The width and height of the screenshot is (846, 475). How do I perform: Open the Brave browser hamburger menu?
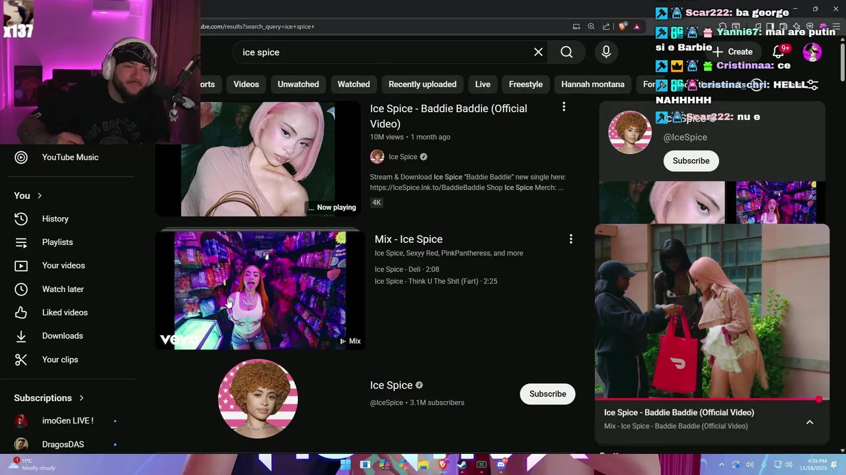tap(836, 26)
